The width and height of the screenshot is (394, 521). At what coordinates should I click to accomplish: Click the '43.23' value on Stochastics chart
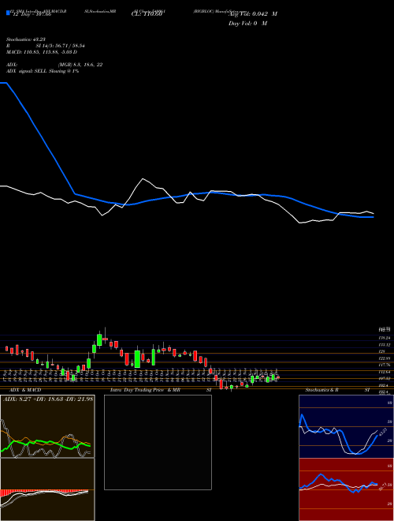coord(383,433)
